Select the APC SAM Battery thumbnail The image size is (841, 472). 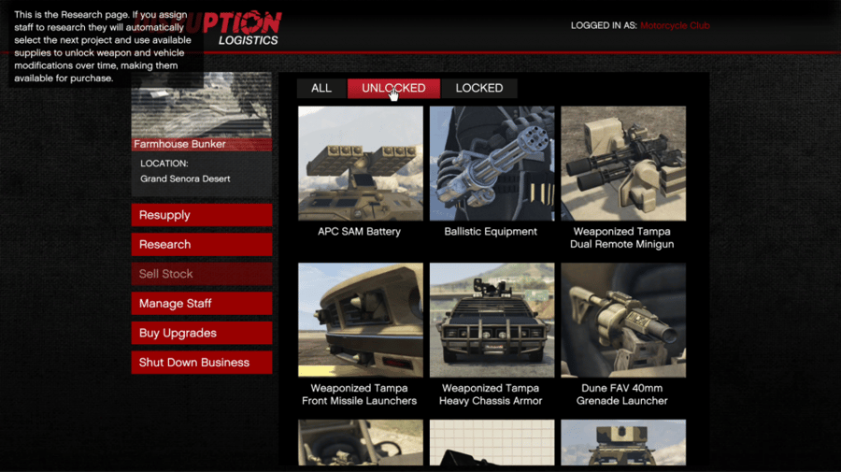click(x=361, y=164)
